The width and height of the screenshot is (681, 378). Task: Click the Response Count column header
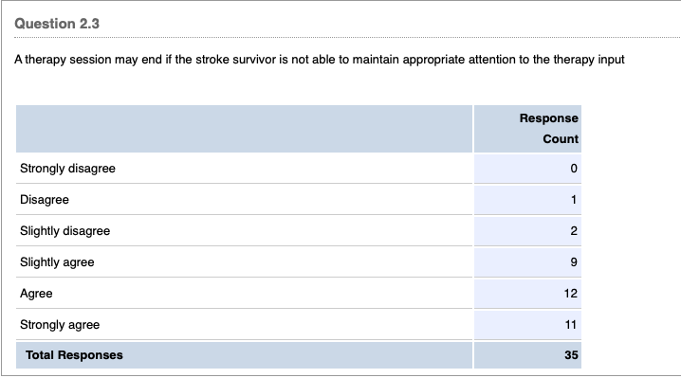[548, 129]
